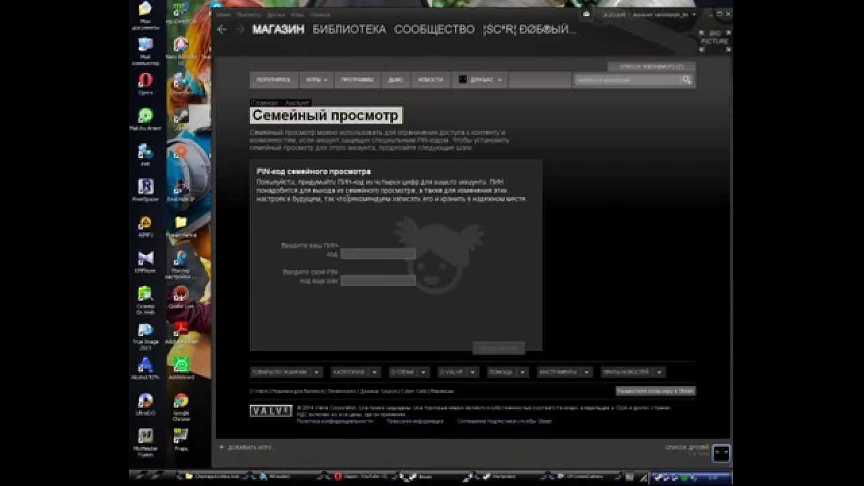Expand the Категории footer dropdown
Viewport: 864px width, 486px height.
tap(356, 372)
